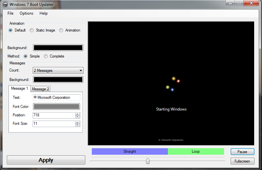Expand the messages Count dropdown
262x170 pixels.
(58, 71)
